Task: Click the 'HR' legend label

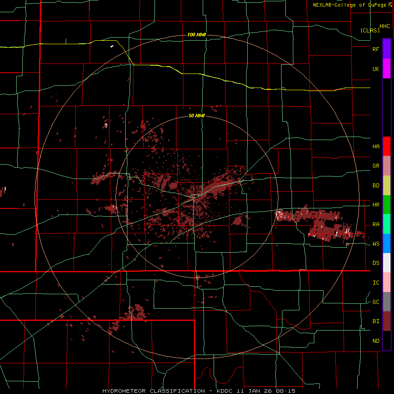Action: click(x=376, y=205)
